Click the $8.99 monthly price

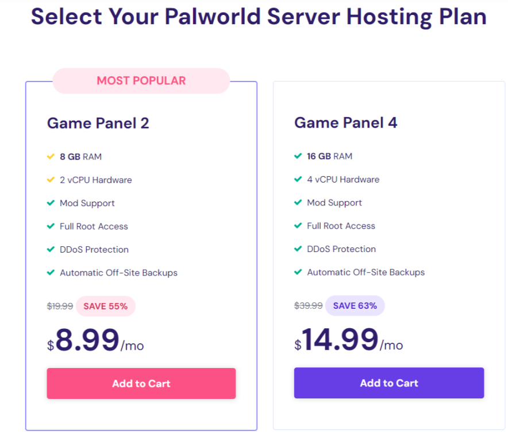pyautogui.click(x=87, y=340)
